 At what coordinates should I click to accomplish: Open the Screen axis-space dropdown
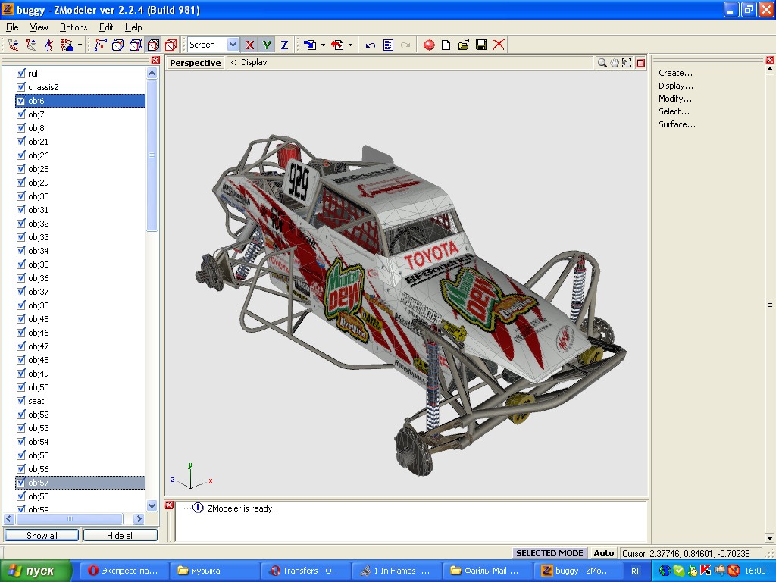tap(233, 45)
